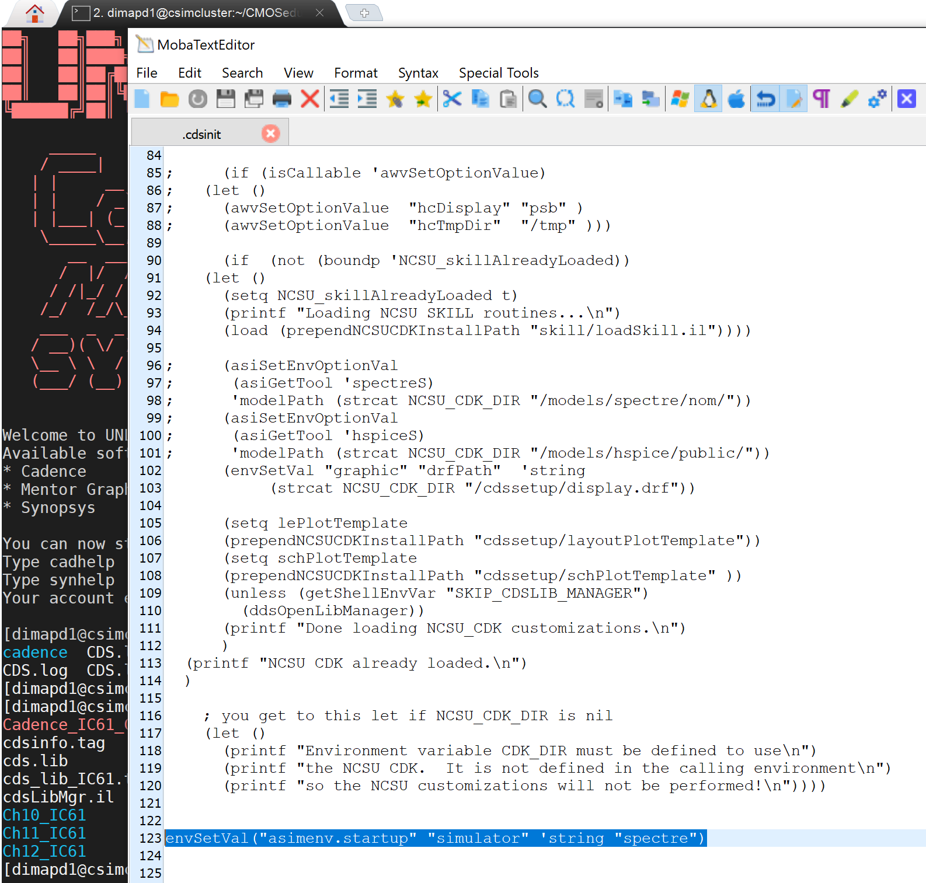
Task: Toggle Unix line-ending format with penguin icon
Action: pos(708,99)
